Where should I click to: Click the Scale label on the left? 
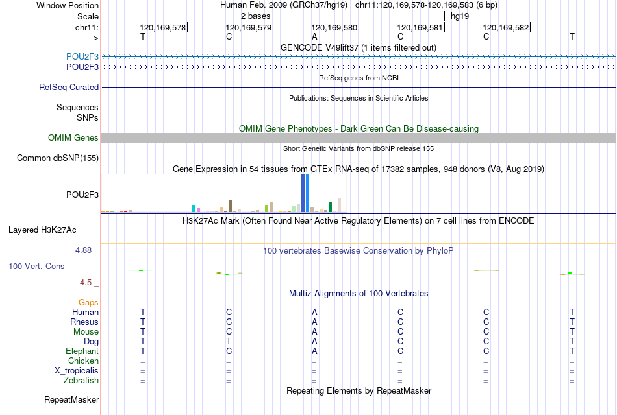click(88, 16)
